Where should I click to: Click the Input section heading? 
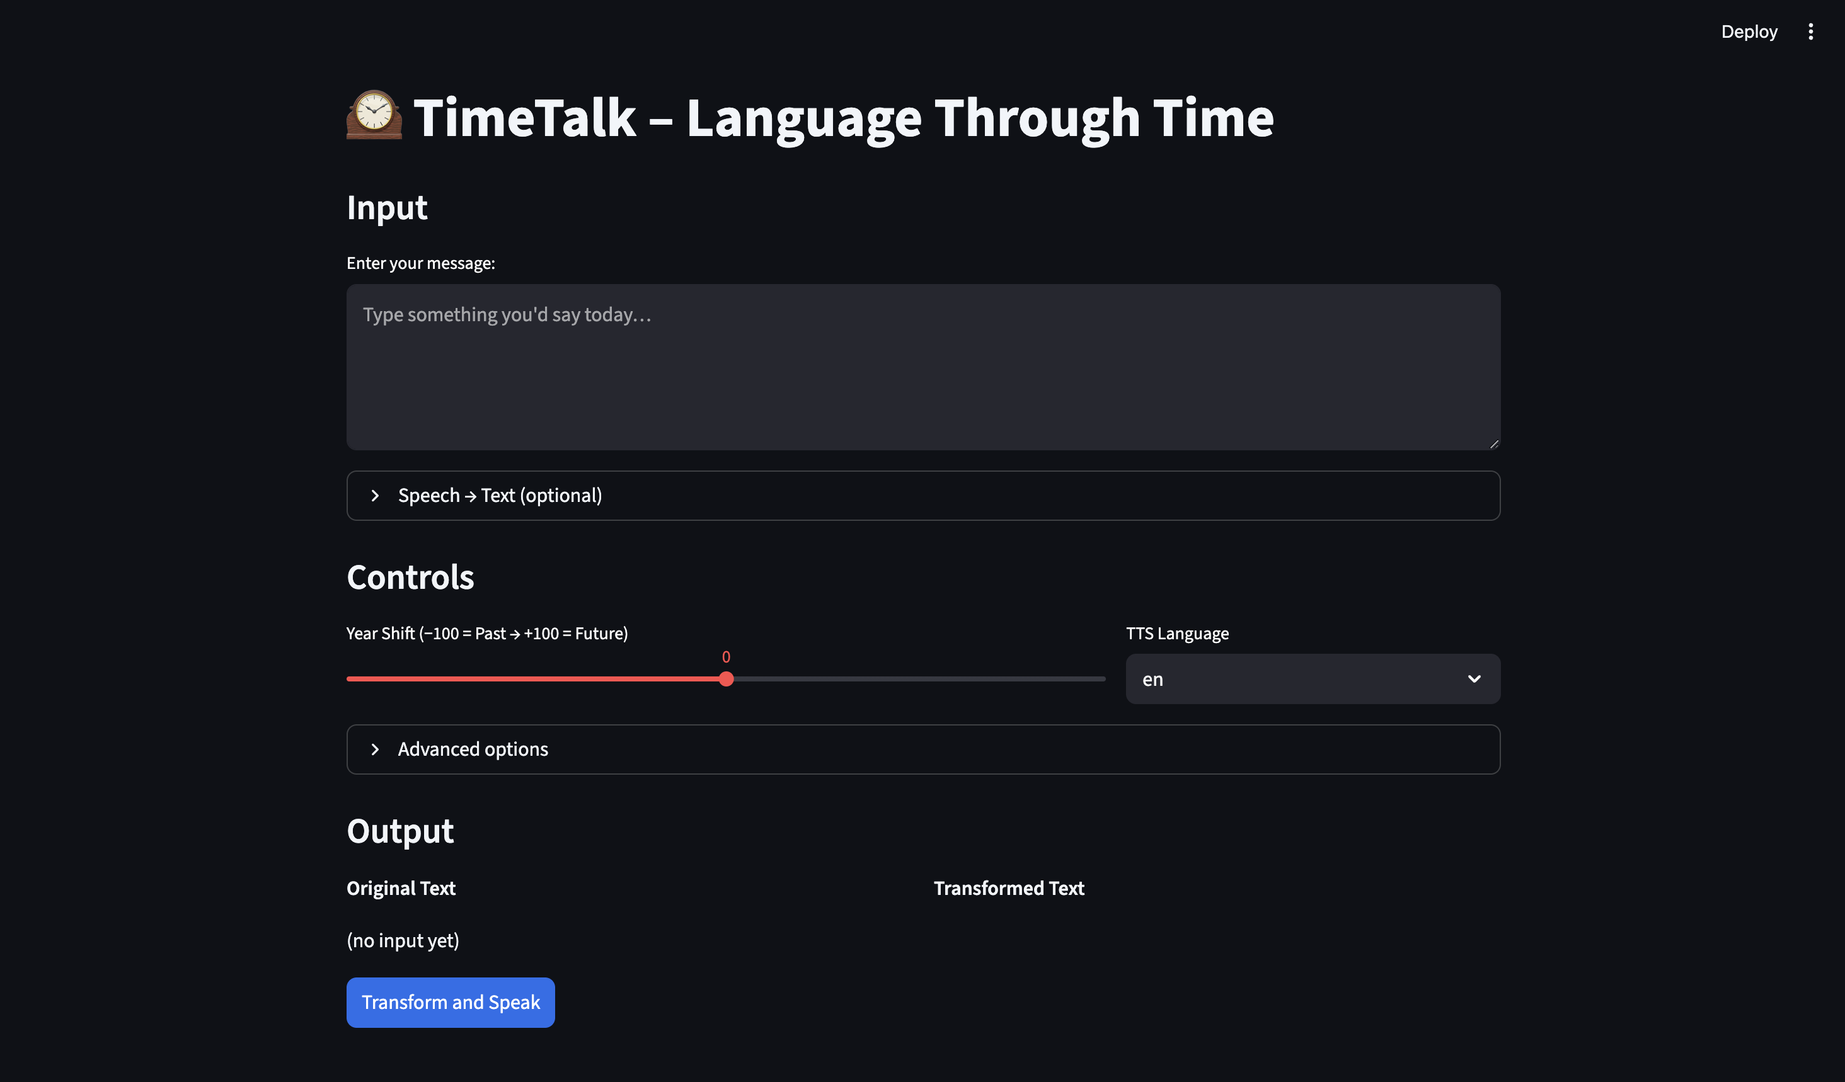pos(386,207)
